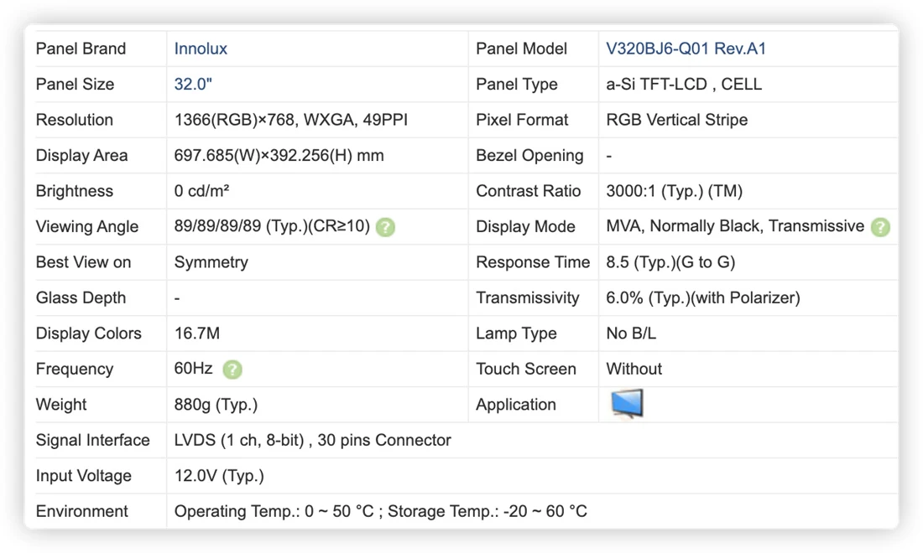
Task: Click the Resolution label
Action: coord(74,120)
